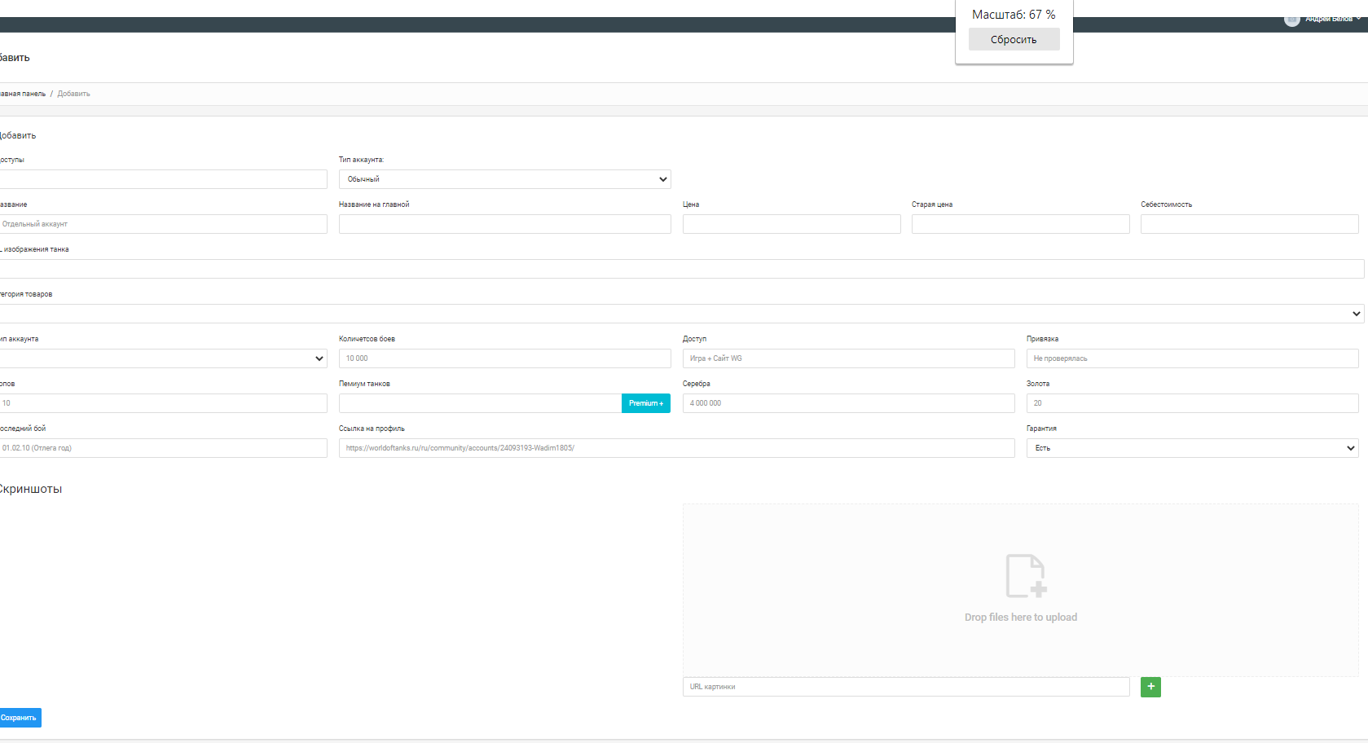Click the user avatar in top bar
Viewport: 1368px width, 743px height.
pyautogui.click(x=1291, y=20)
